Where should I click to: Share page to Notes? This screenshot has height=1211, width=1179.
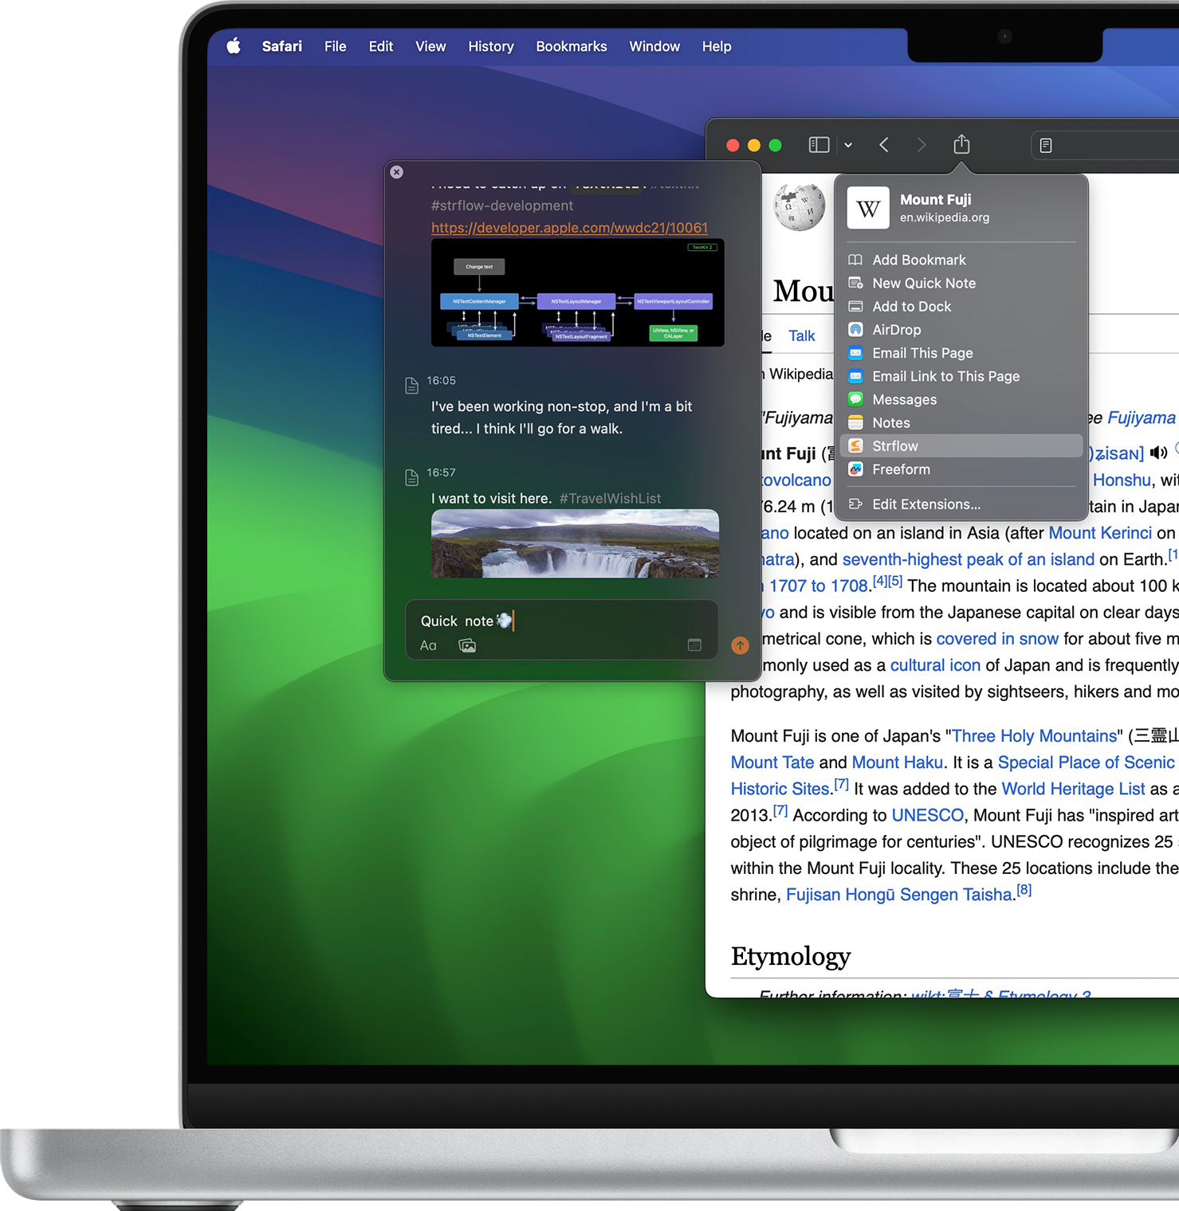tap(961, 422)
